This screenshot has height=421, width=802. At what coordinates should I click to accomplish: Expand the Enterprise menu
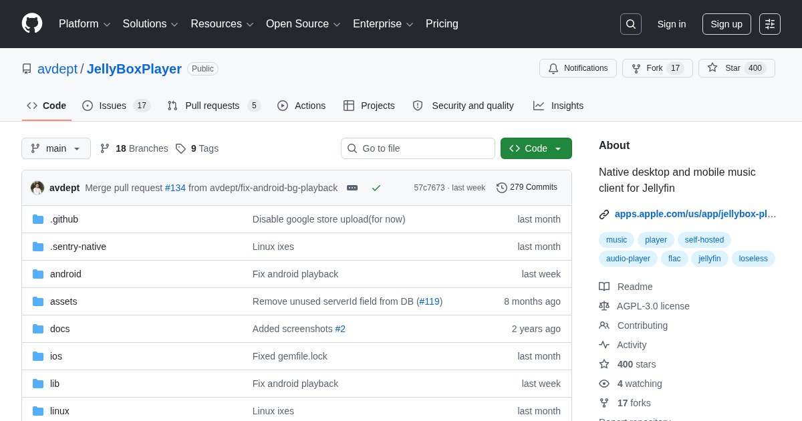(x=383, y=24)
